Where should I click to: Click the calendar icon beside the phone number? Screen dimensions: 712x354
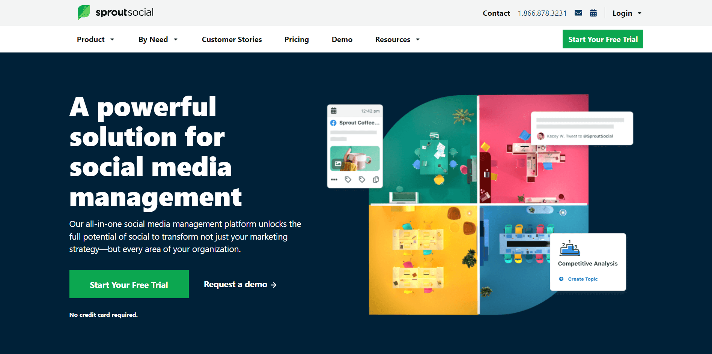(593, 13)
